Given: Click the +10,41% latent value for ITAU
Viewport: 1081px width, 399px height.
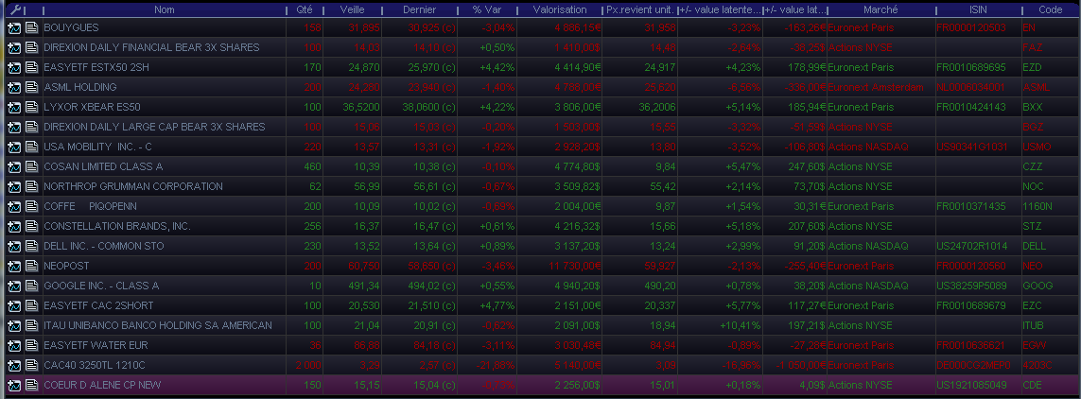Looking at the screenshot, I should click(739, 325).
